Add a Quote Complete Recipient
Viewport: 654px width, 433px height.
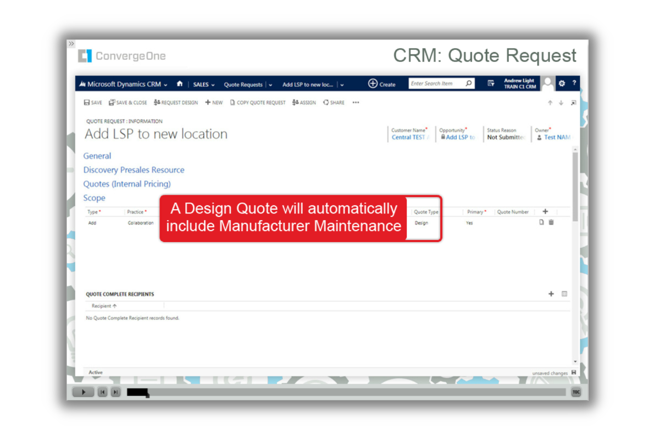tap(551, 294)
